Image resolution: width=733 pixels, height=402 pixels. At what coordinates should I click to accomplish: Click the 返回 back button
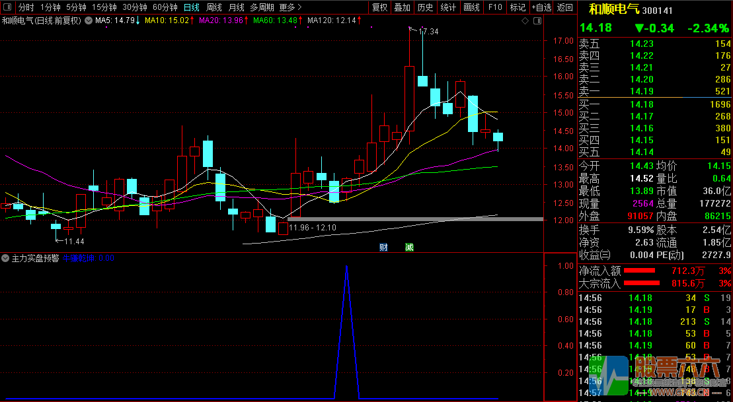coord(565,7)
